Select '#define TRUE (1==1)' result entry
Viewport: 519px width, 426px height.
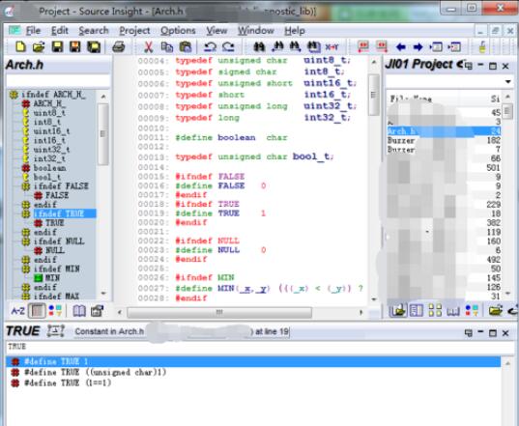tap(68, 383)
